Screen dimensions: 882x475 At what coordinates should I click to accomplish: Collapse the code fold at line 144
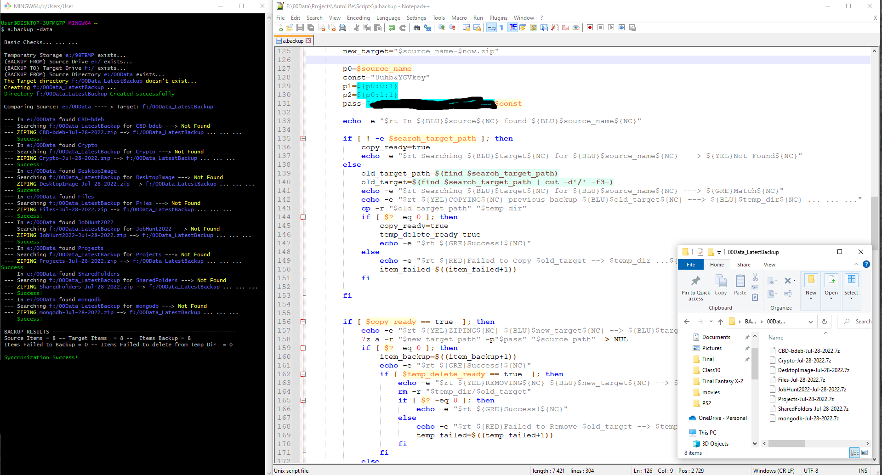point(303,217)
